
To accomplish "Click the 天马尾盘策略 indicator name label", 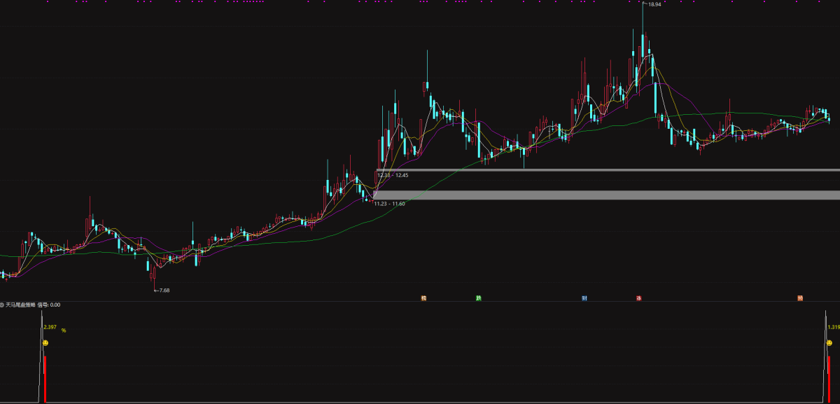I will tap(20, 305).
